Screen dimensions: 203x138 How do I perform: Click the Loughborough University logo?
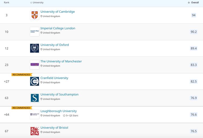pos(34,114)
